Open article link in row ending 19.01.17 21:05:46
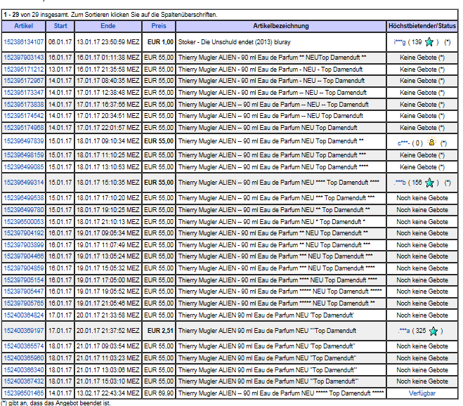Image resolution: width=463 pixels, height=406 pixels. tap(24, 303)
